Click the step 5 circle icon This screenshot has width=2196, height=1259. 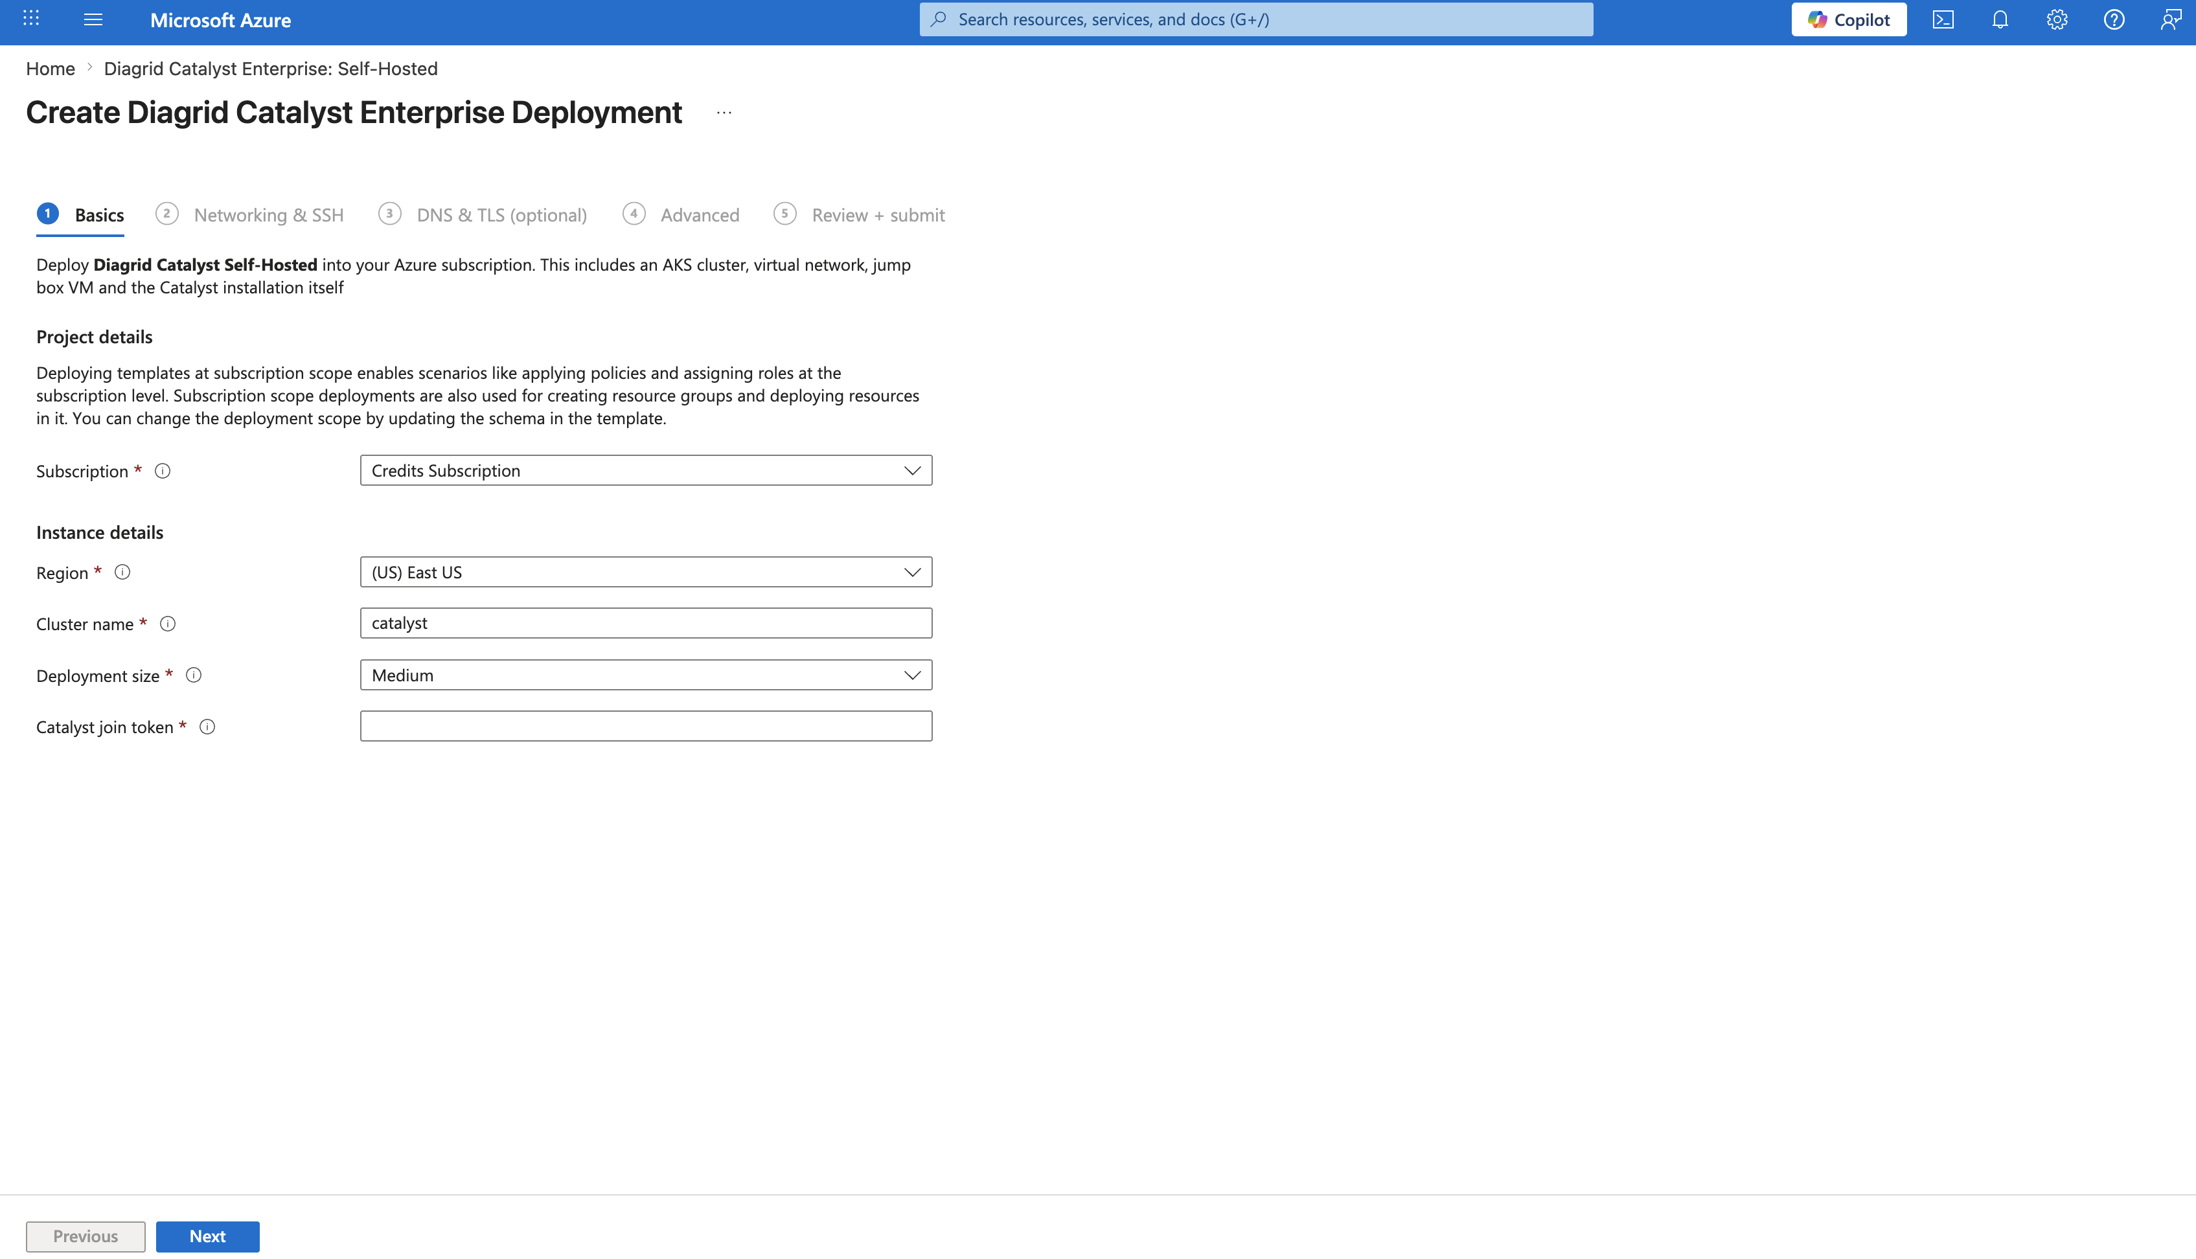[785, 214]
